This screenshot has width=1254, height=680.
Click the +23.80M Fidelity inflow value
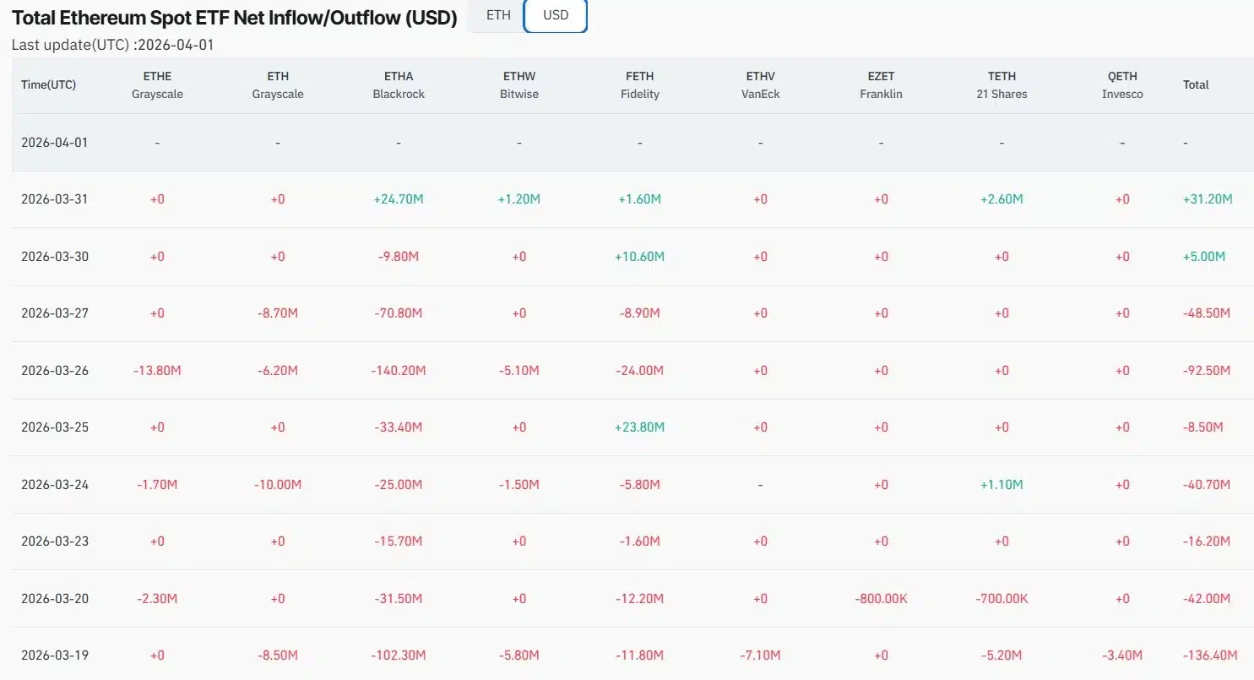(639, 427)
